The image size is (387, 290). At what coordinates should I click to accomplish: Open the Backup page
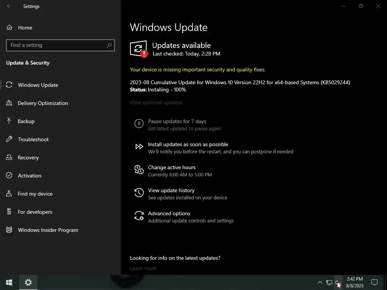click(26, 121)
